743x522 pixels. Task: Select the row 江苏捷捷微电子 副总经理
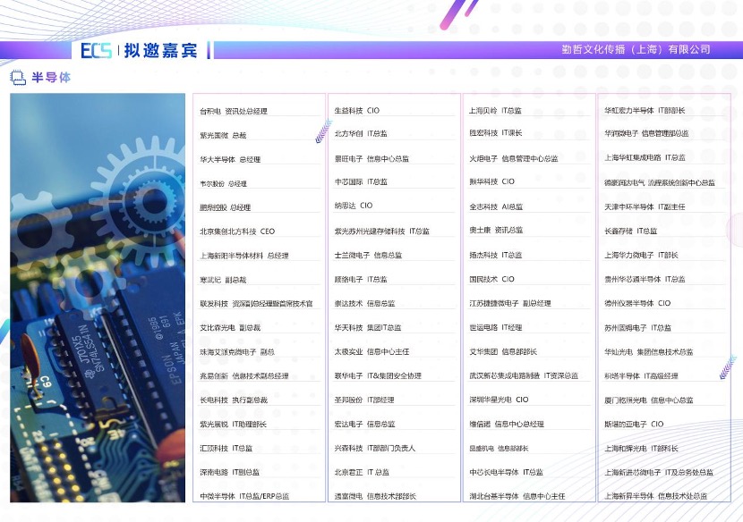510,303
